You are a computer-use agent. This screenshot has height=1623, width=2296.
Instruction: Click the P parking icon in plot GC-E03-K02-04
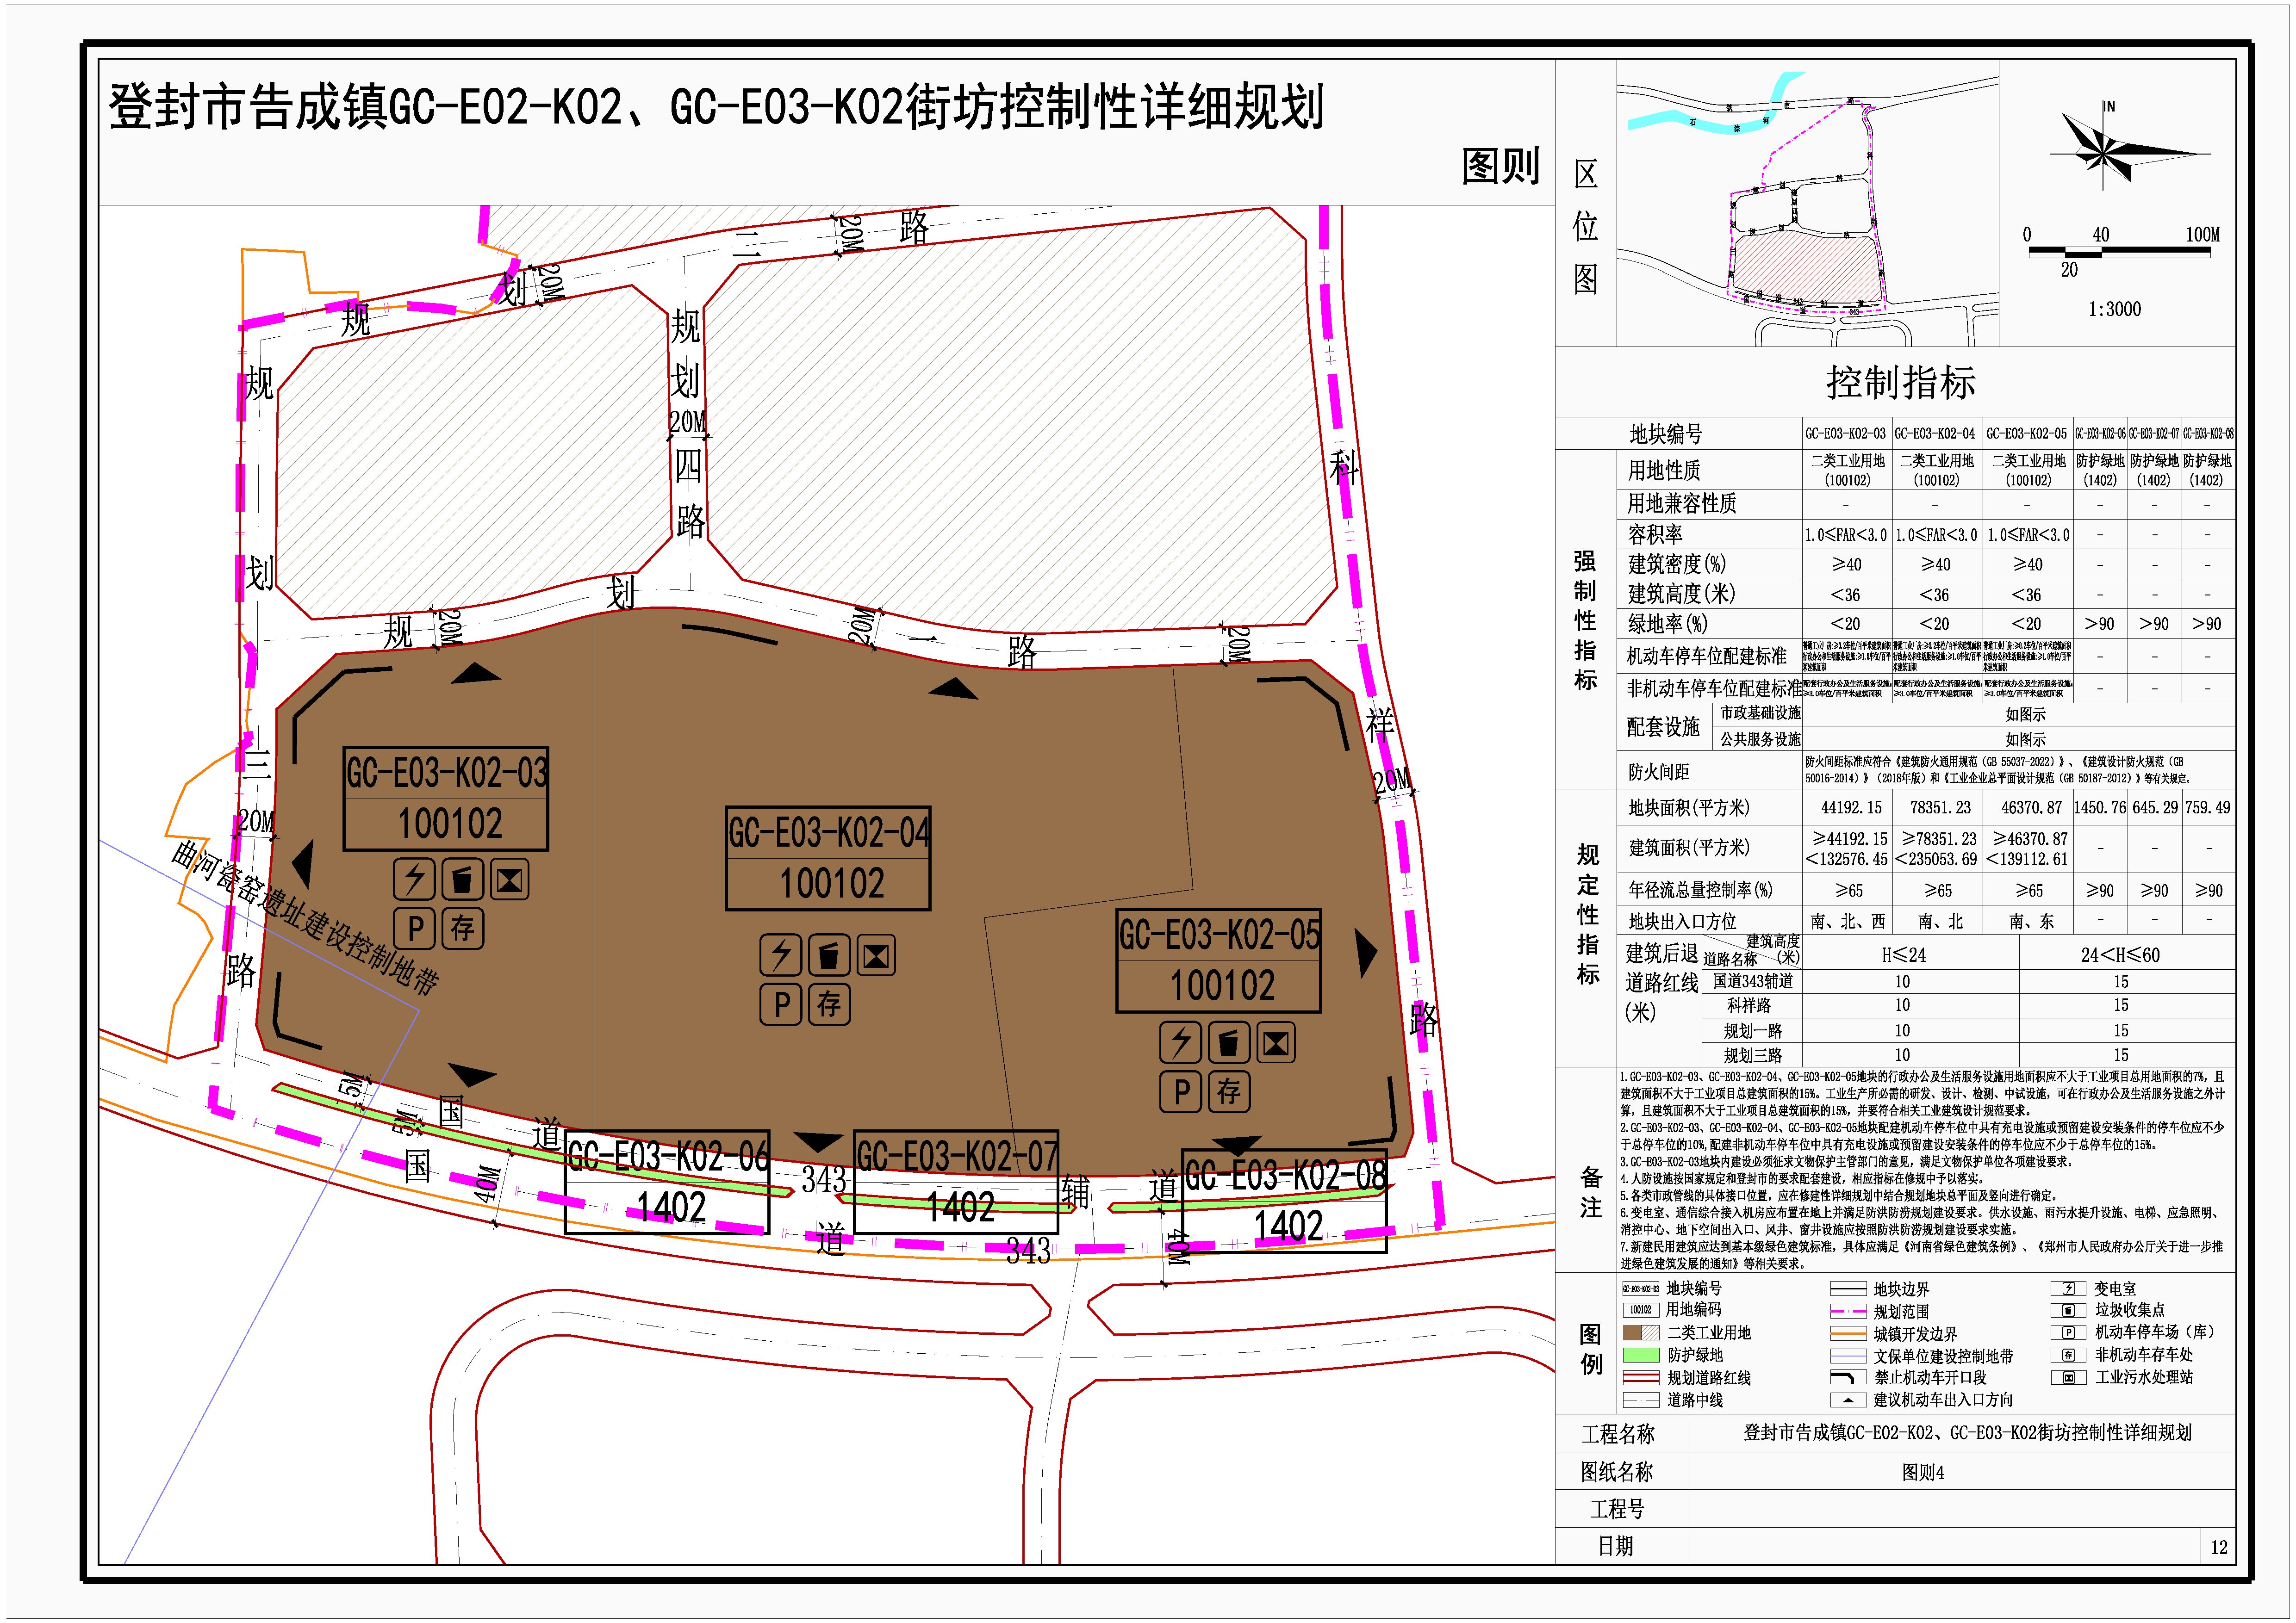(781, 1004)
